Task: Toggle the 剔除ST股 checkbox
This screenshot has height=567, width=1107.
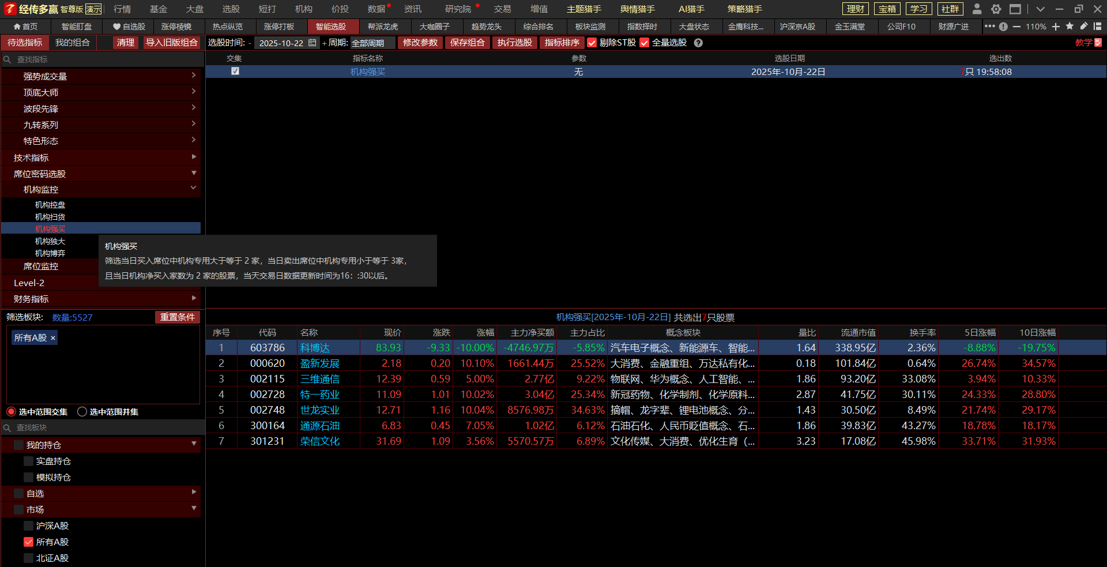Action: tap(592, 43)
